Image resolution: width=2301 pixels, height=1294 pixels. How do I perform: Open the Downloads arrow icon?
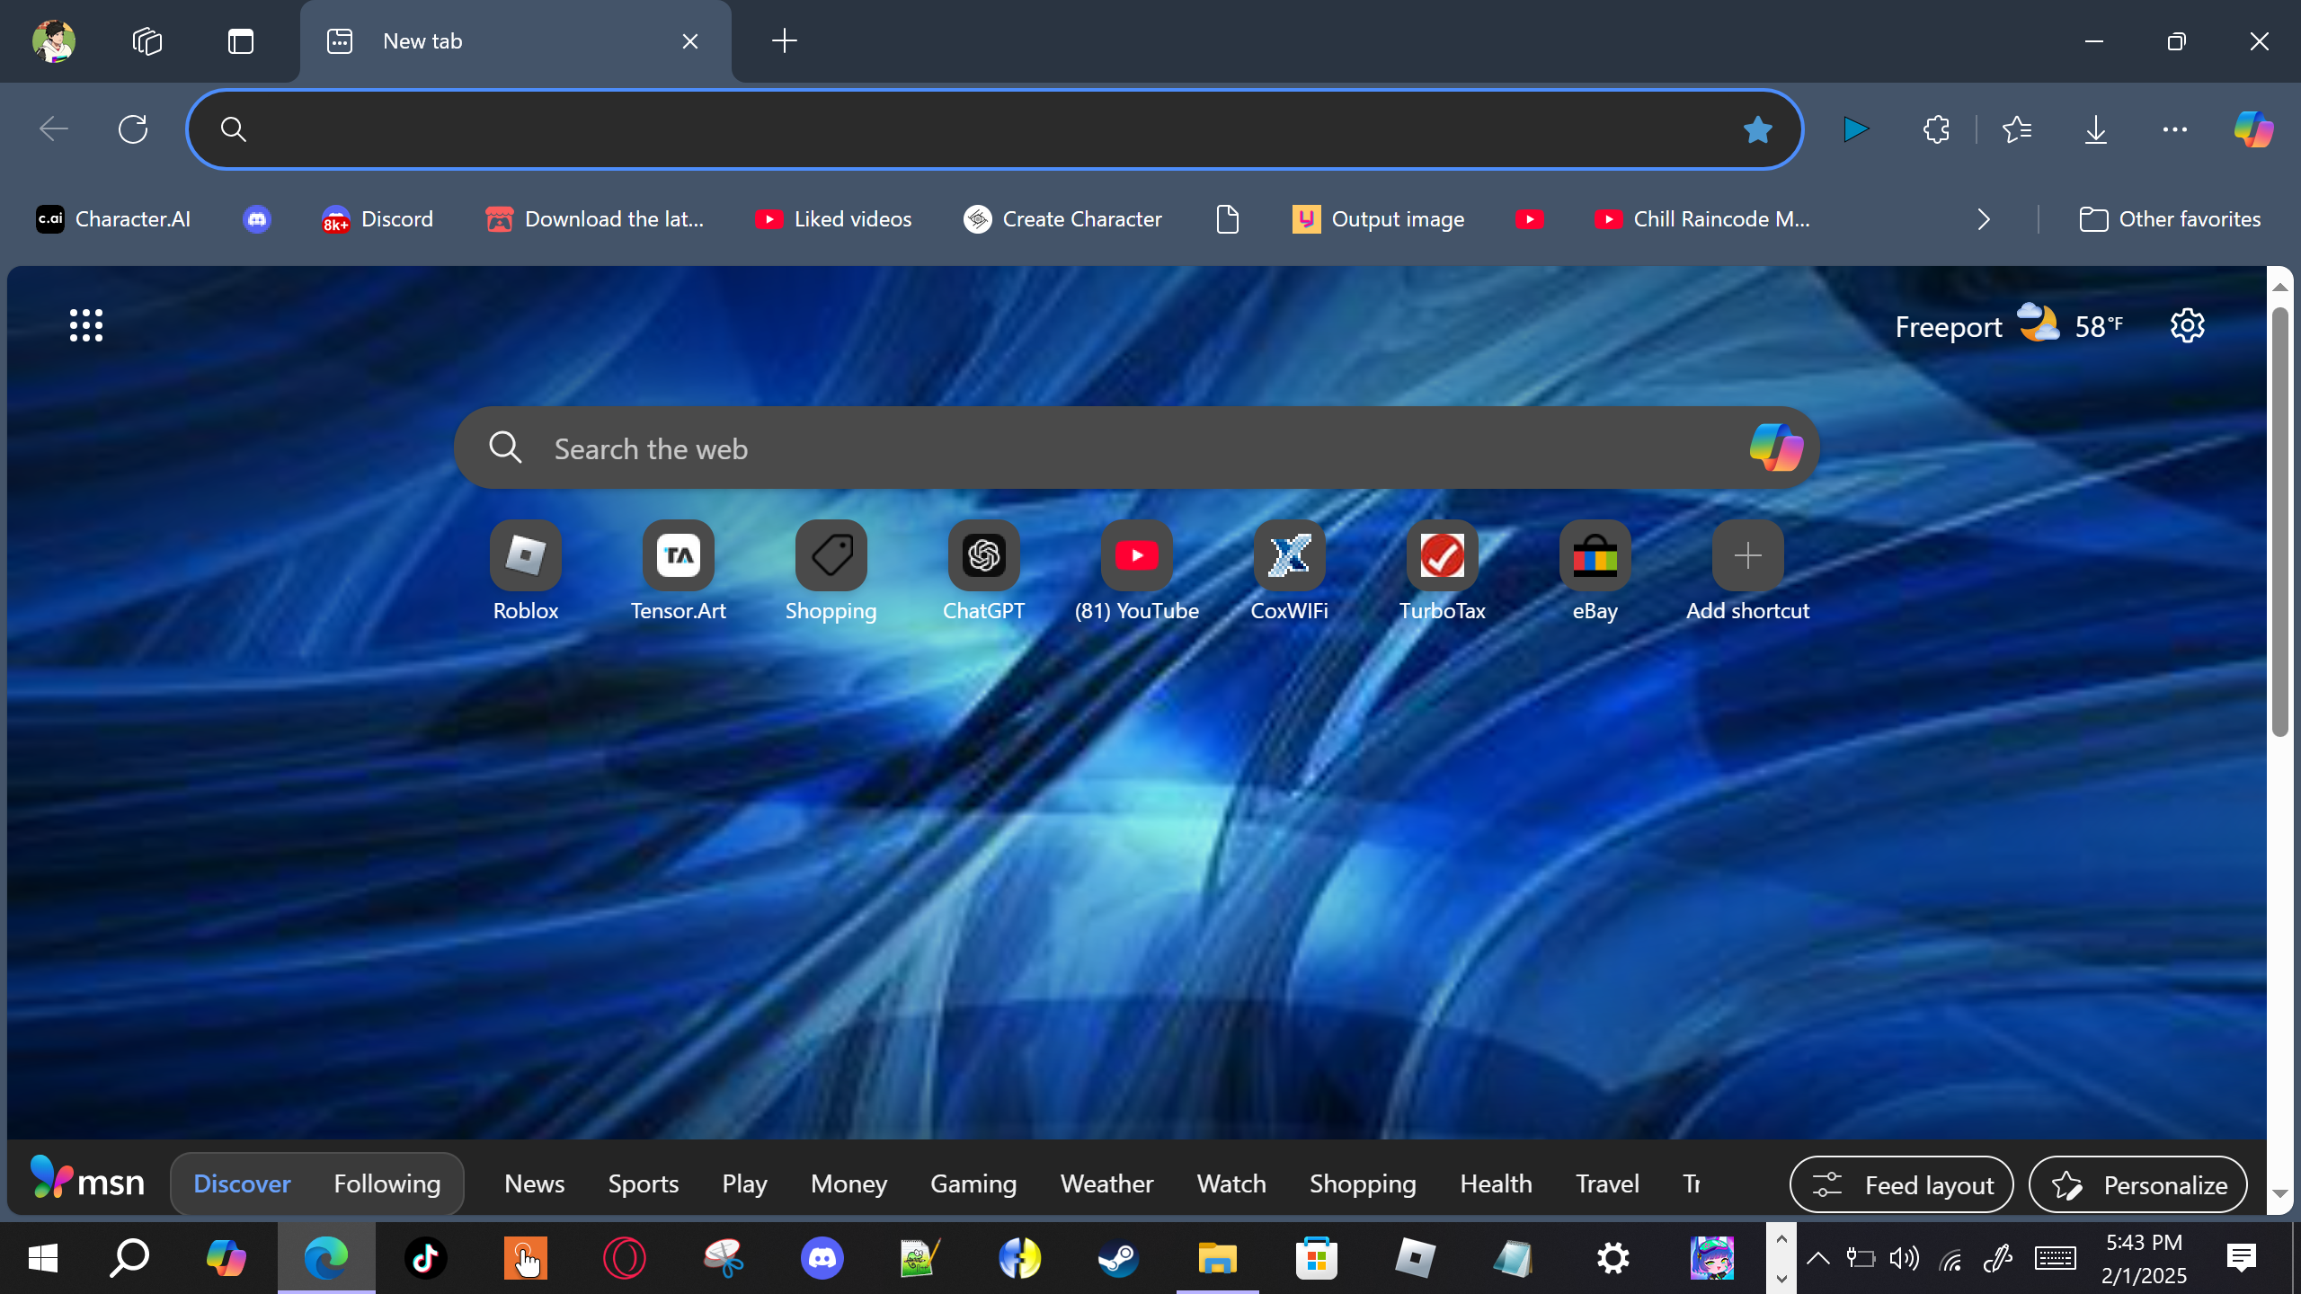point(2095,129)
